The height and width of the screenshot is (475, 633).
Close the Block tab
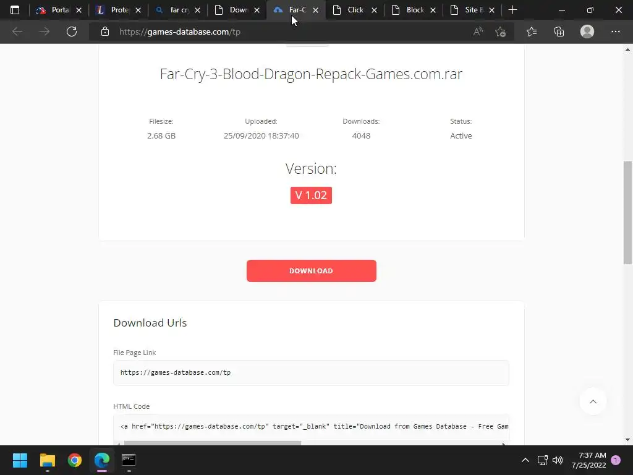(433, 10)
